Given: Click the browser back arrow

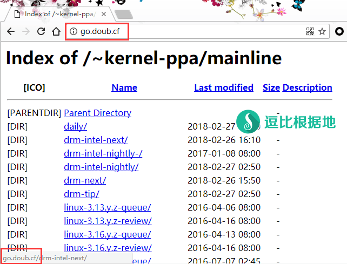Looking at the screenshot, I should pyautogui.click(x=10, y=31).
